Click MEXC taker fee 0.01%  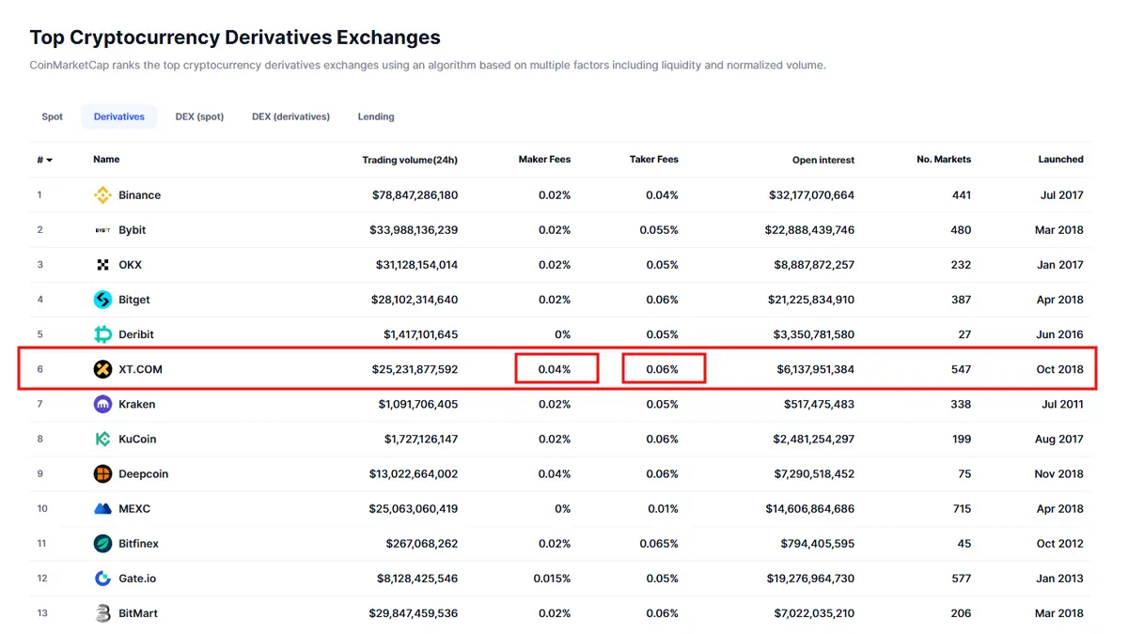[663, 509]
